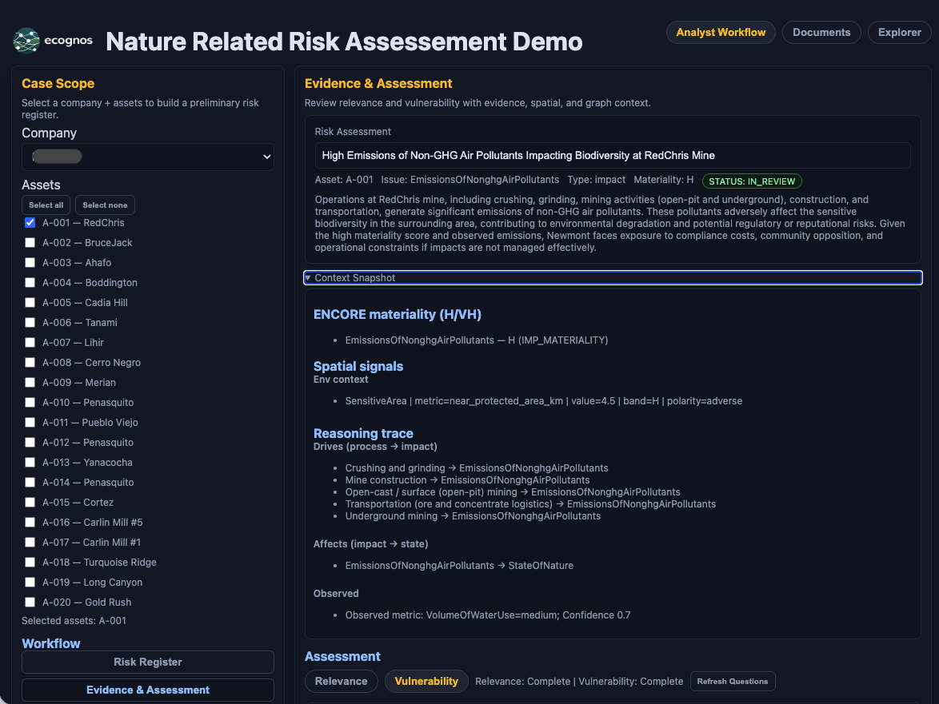Tick the A-011 Pueblo Viejo checkbox
The image size is (939, 704).
coord(30,423)
